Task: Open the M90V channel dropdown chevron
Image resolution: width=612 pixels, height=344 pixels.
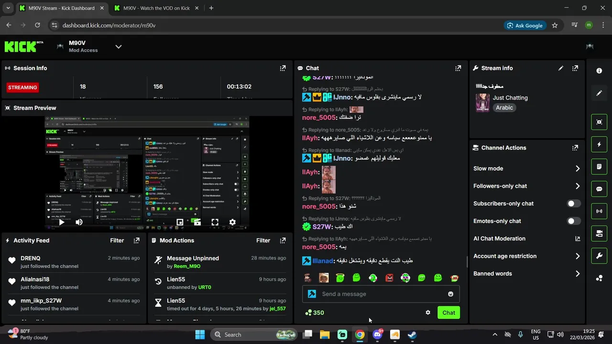Action: click(x=119, y=46)
